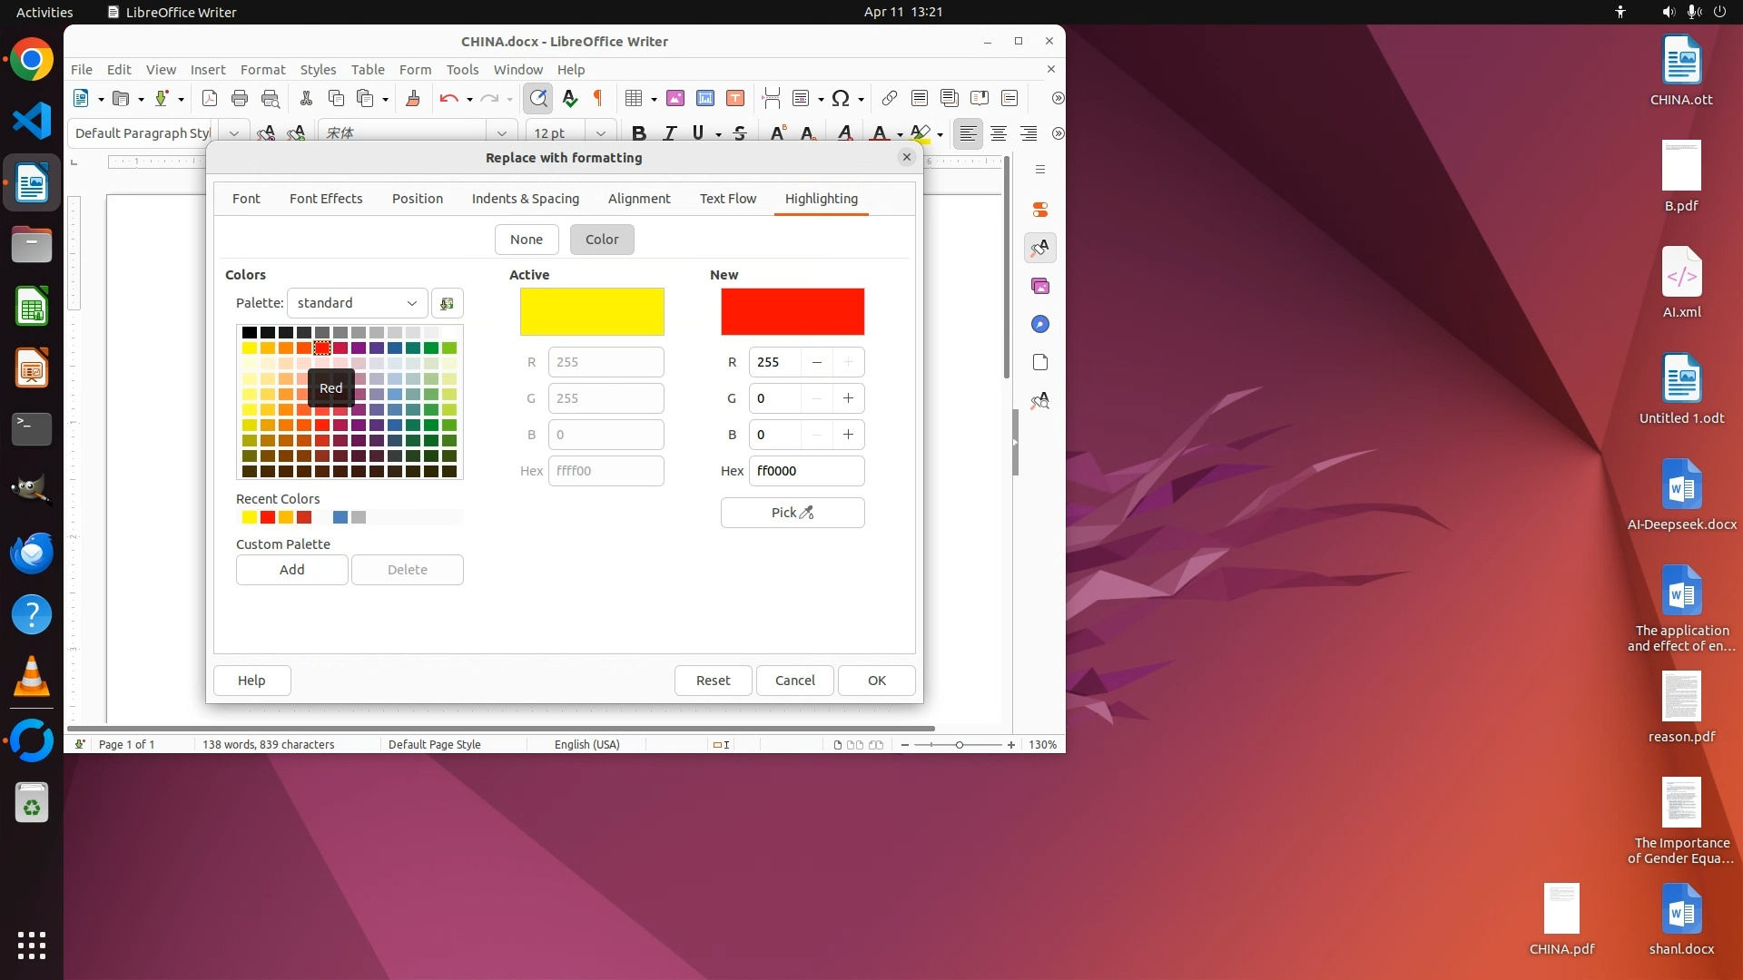Expand the Palette standard dropdown
Viewport: 1743px width, 980px height.
[357, 303]
